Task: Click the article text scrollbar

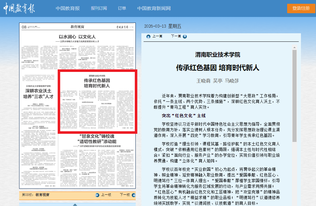Action: [x=294, y=94]
